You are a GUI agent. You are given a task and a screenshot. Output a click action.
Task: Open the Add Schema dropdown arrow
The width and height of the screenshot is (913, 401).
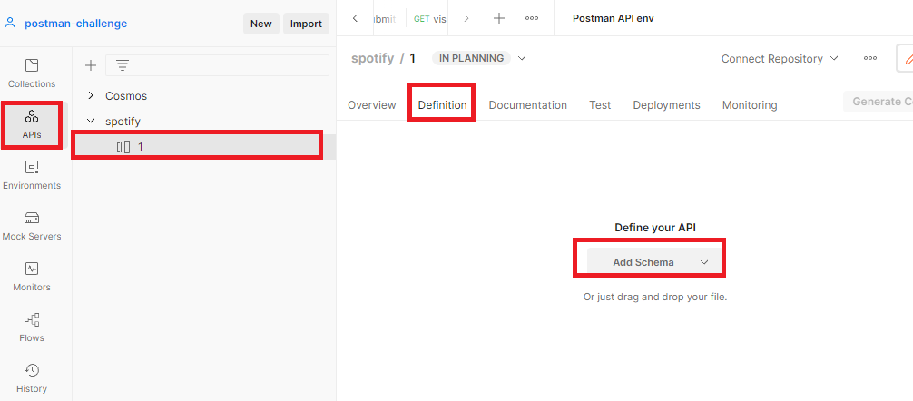pyautogui.click(x=704, y=262)
